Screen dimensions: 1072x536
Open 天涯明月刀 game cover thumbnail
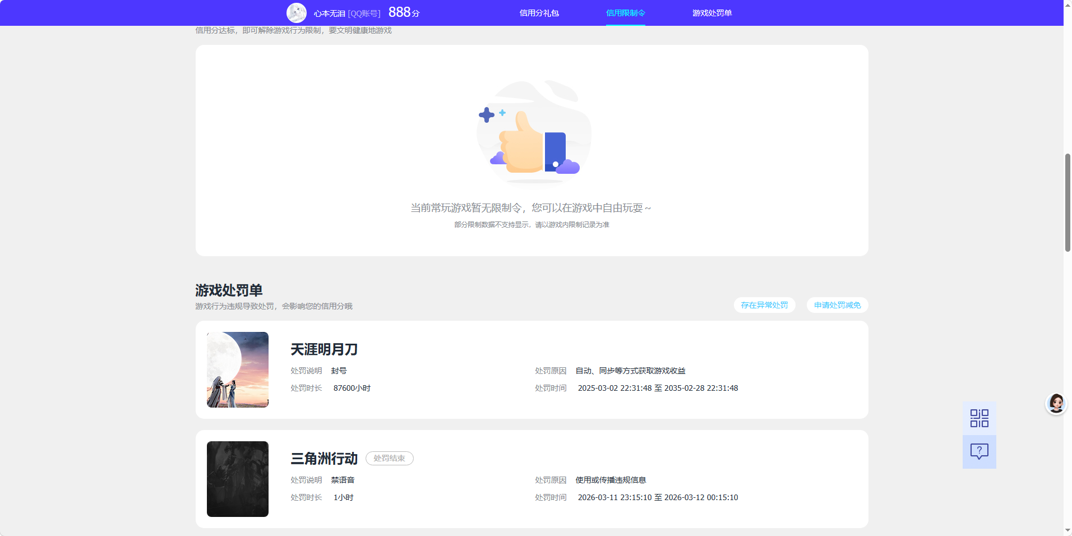238,369
